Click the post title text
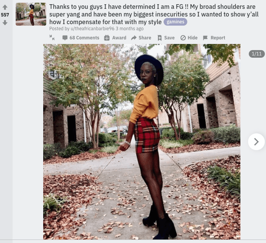The image size is (266, 243). (x=154, y=14)
